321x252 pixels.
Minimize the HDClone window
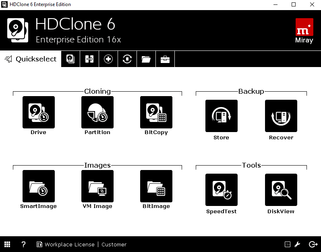(x=275, y=4)
